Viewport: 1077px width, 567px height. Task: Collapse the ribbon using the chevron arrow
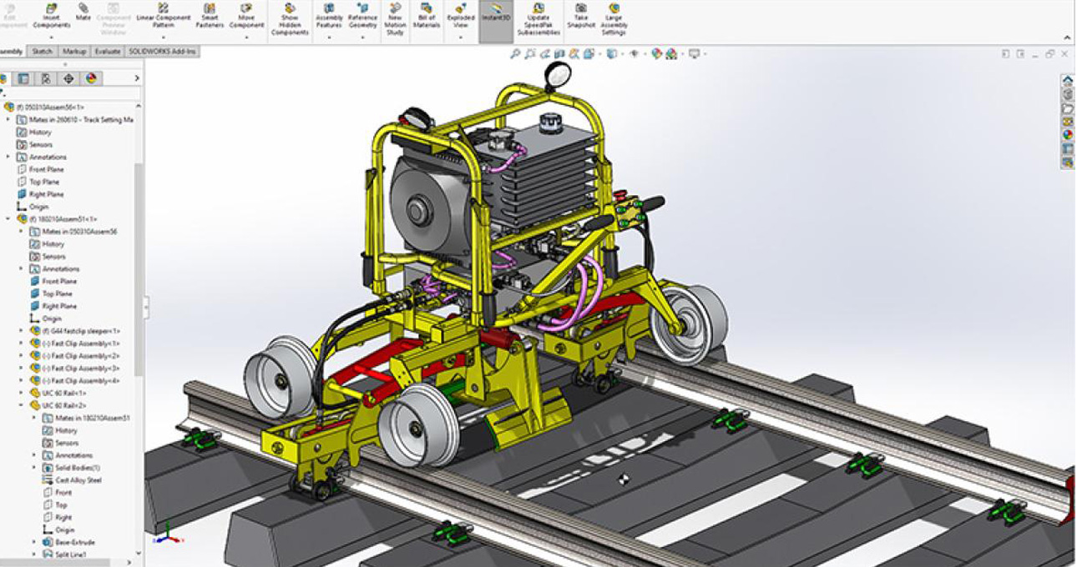click(1065, 37)
